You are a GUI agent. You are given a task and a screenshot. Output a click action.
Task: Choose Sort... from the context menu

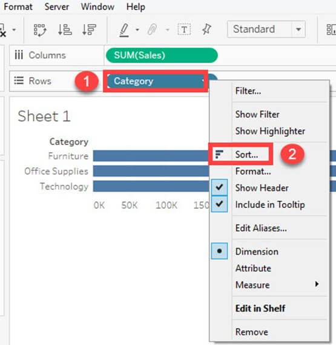[x=246, y=155]
